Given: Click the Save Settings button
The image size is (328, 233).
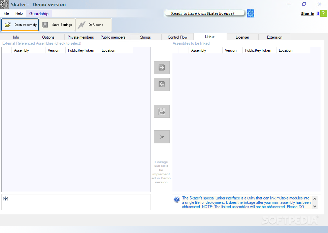Looking at the screenshot, I should [57, 25].
